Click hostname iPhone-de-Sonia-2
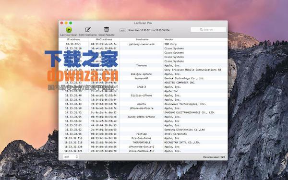This screenshot has width=288, height=180. click(142, 147)
